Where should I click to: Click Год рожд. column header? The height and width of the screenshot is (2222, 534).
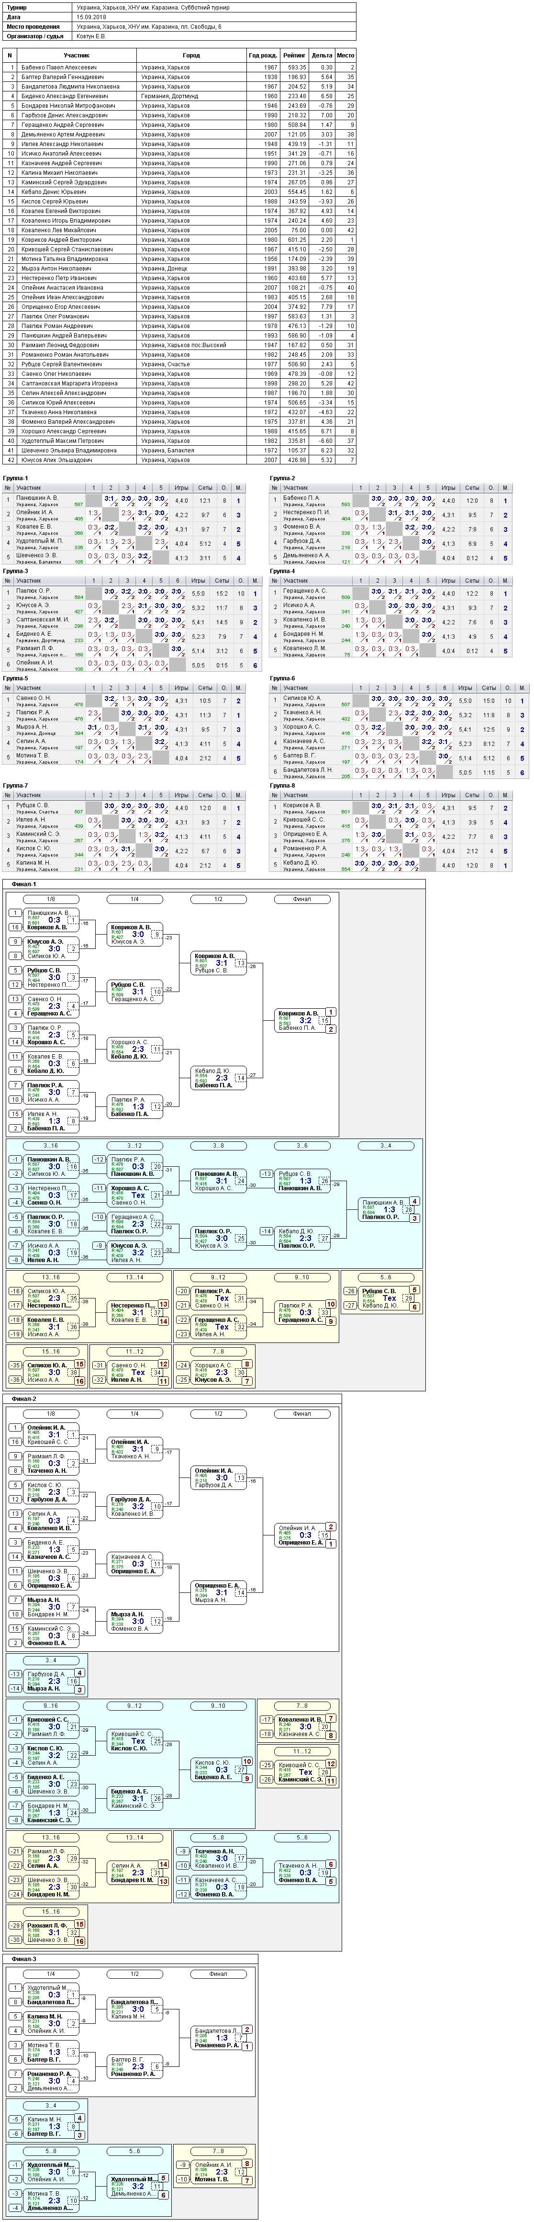(x=263, y=55)
